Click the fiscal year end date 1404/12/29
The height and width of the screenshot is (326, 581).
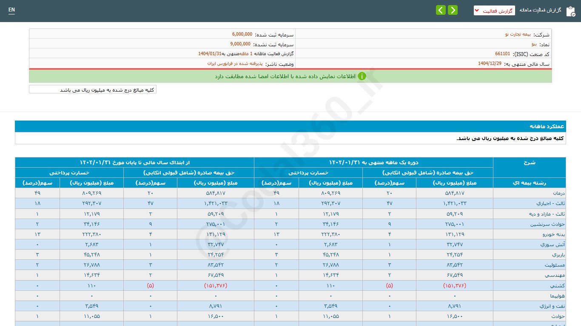coord(490,63)
